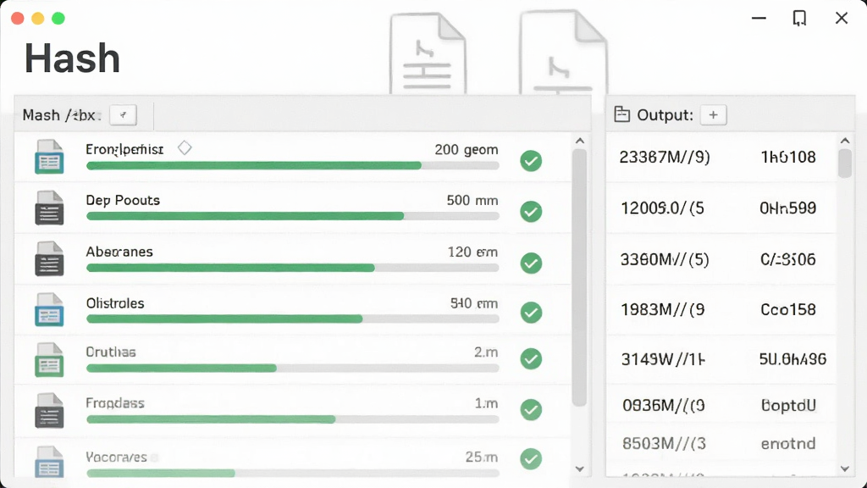Select the Frondass file icon
867x488 pixels.
click(x=49, y=411)
